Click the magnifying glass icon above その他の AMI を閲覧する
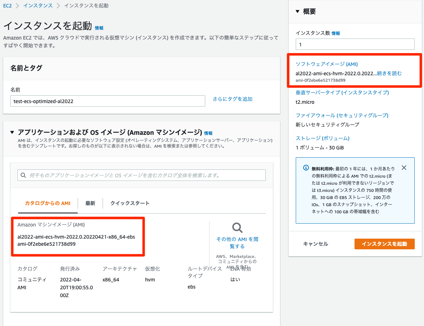The width and height of the screenshot is (424, 326). pos(237,227)
